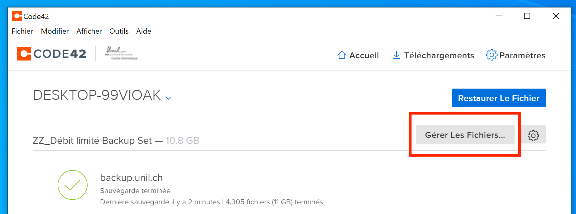Image resolution: width=576 pixels, height=214 pixels.
Task: Click Gérer Les Fichiers button
Action: pos(465,135)
